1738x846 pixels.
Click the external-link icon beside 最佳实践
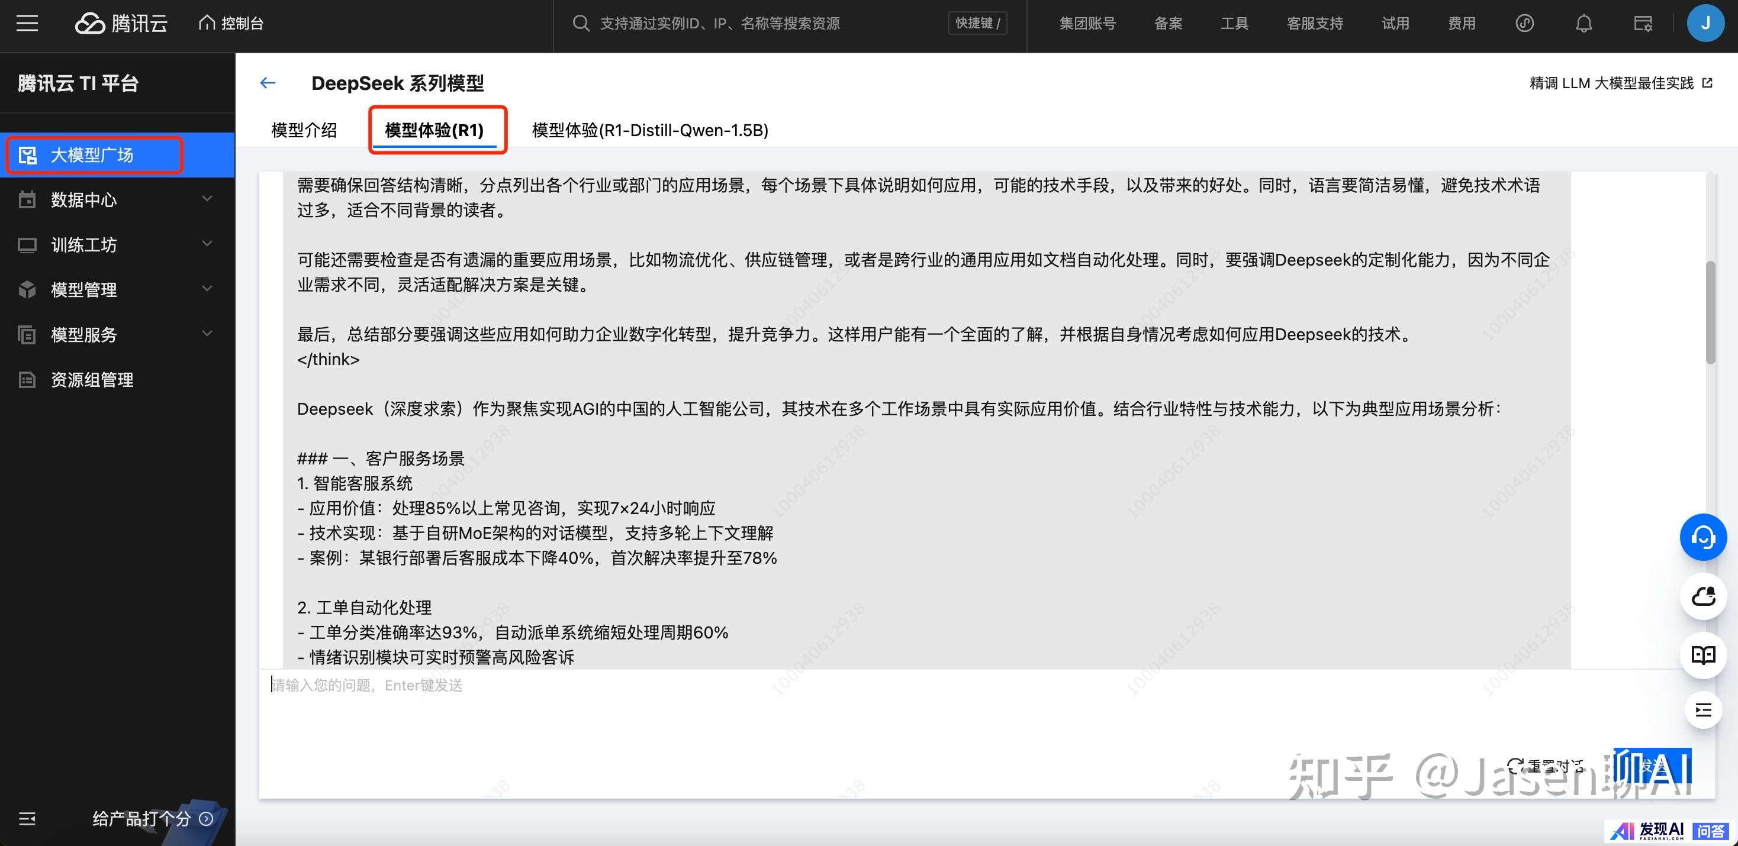click(1708, 83)
